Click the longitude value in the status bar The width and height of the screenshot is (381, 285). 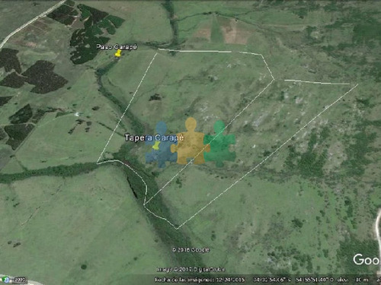tap(315, 280)
